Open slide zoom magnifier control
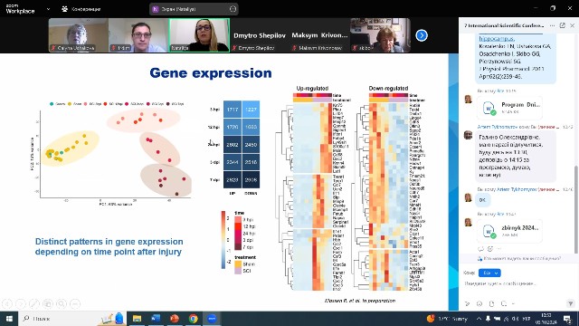Image resolution: width=579 pixels, height=326 pixels. [x=62, y=304]
